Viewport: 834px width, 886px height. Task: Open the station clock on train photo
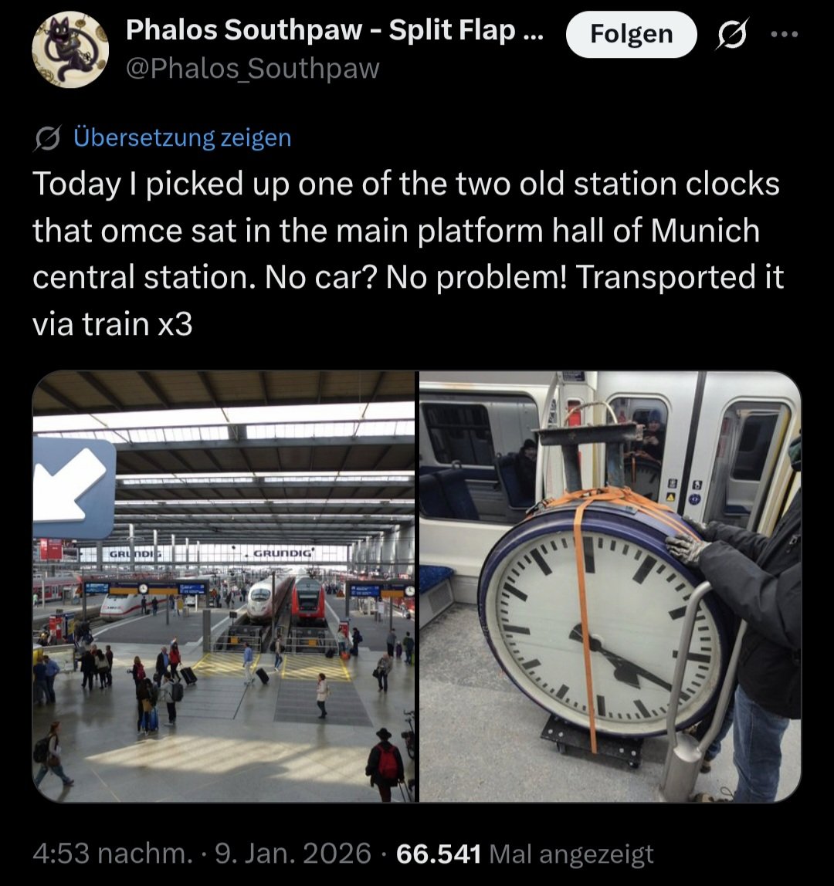pos(610,586)
